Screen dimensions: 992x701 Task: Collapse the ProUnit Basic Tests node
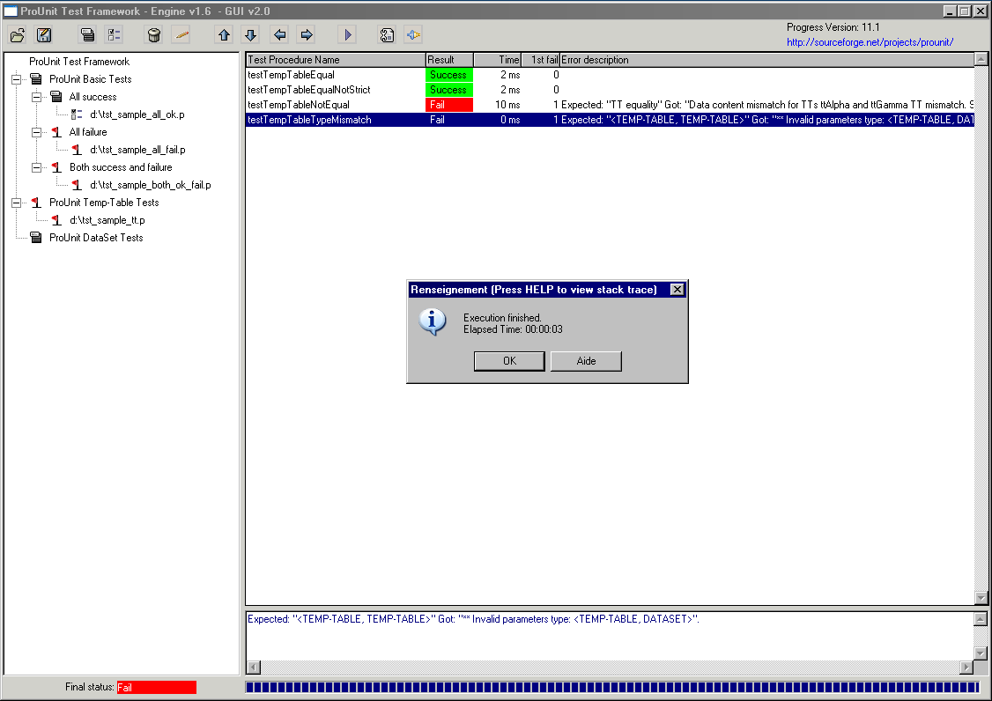(x=16, y=79)
